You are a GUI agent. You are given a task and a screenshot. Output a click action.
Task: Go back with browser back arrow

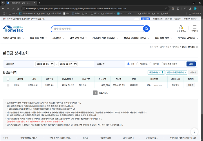coord(3,8)
